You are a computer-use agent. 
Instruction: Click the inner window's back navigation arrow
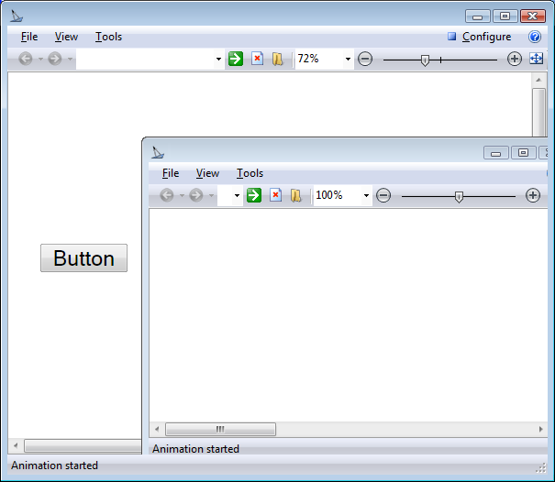(x=167, y=195)
